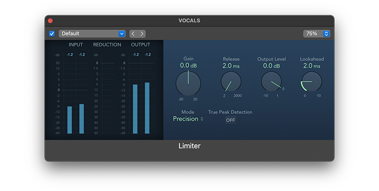Viewport: 379px width, 191px height.
Task: Reset the right output peak -1.2 readout
Action: tap(148, 55)
